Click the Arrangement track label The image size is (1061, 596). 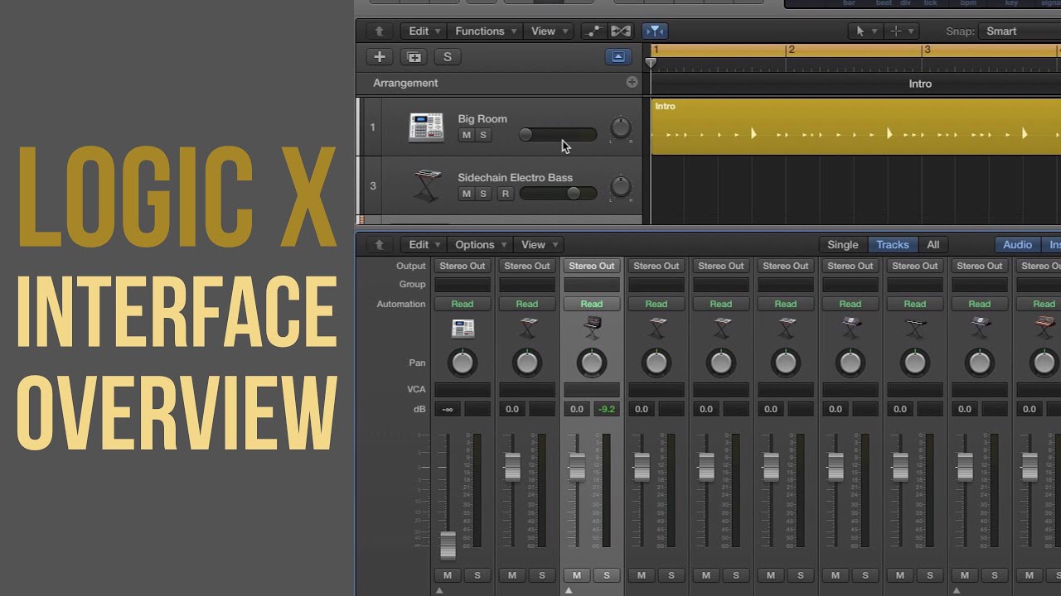405,83
